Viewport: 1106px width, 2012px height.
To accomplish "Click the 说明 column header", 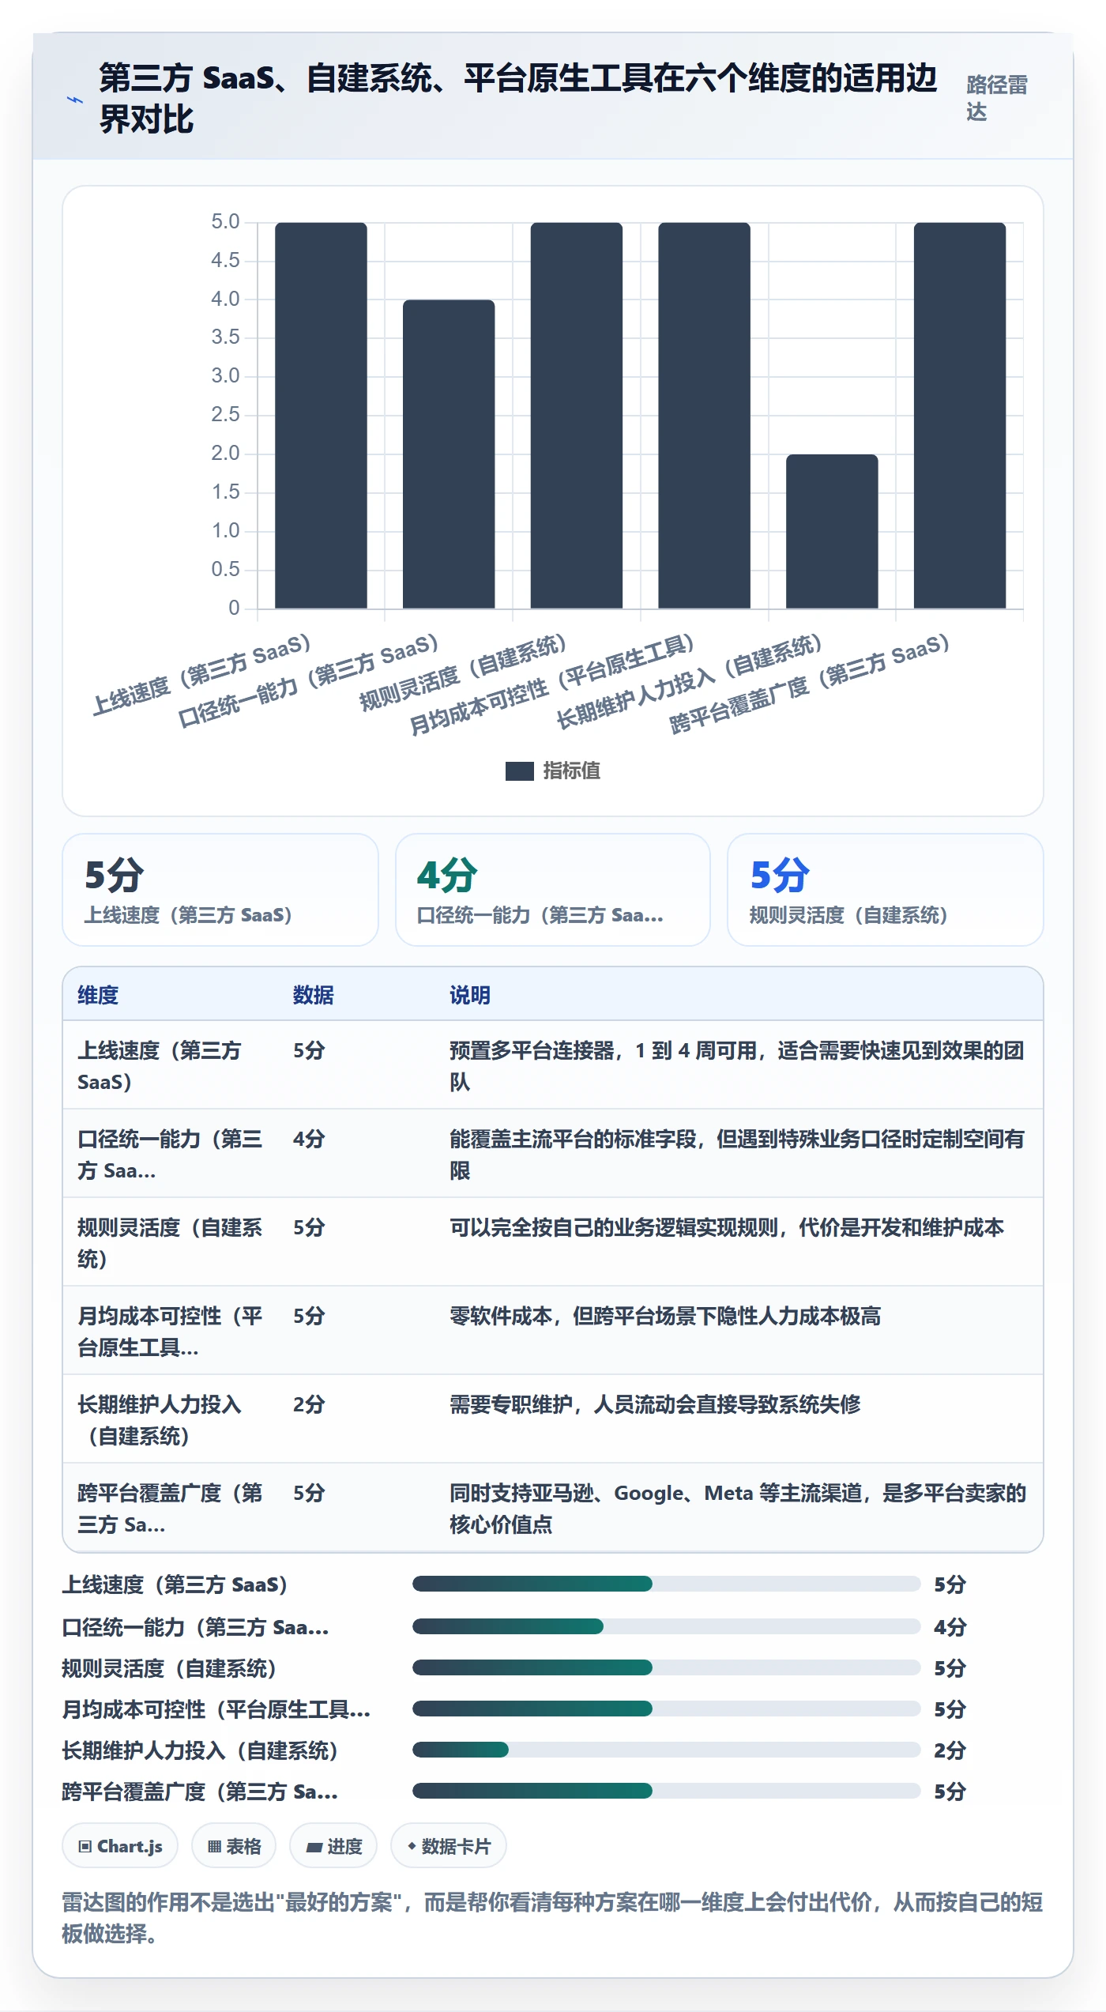I will pyautogui.click(x=470, y=995).
